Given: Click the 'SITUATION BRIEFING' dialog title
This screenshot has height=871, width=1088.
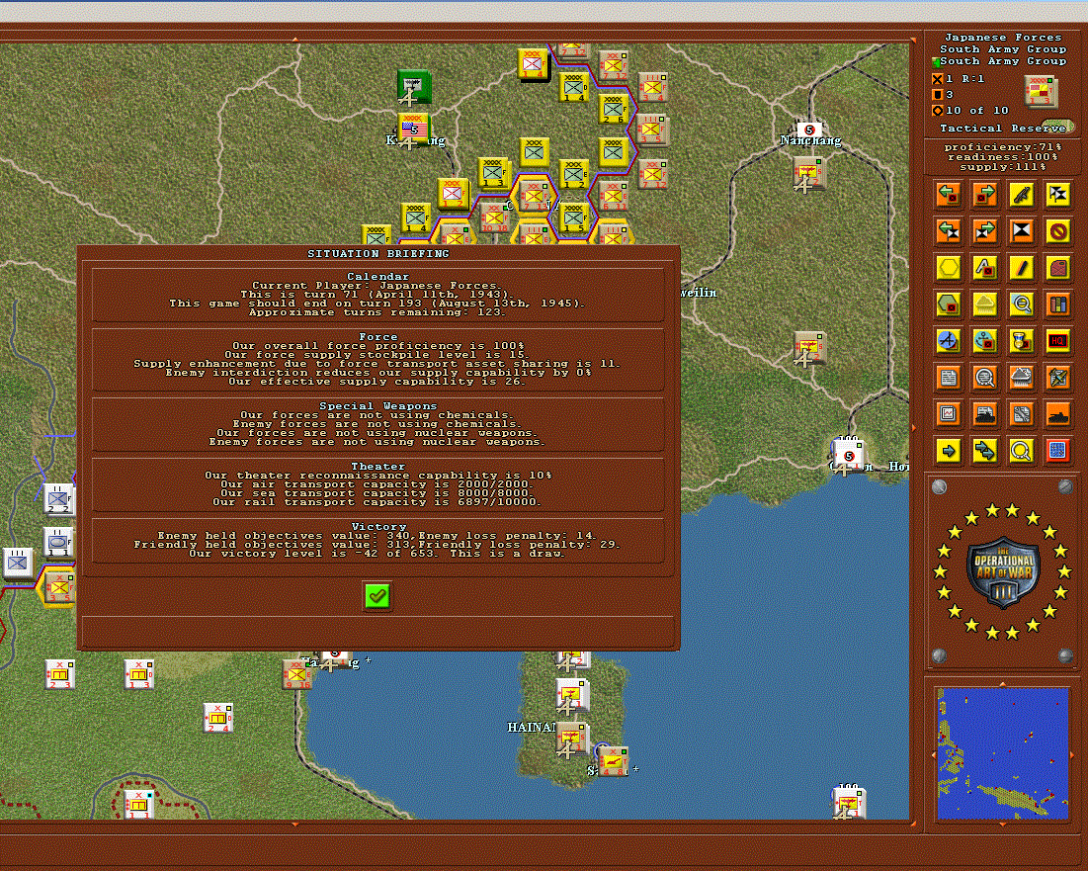Looking at the screenshot, I should [378, 253].
